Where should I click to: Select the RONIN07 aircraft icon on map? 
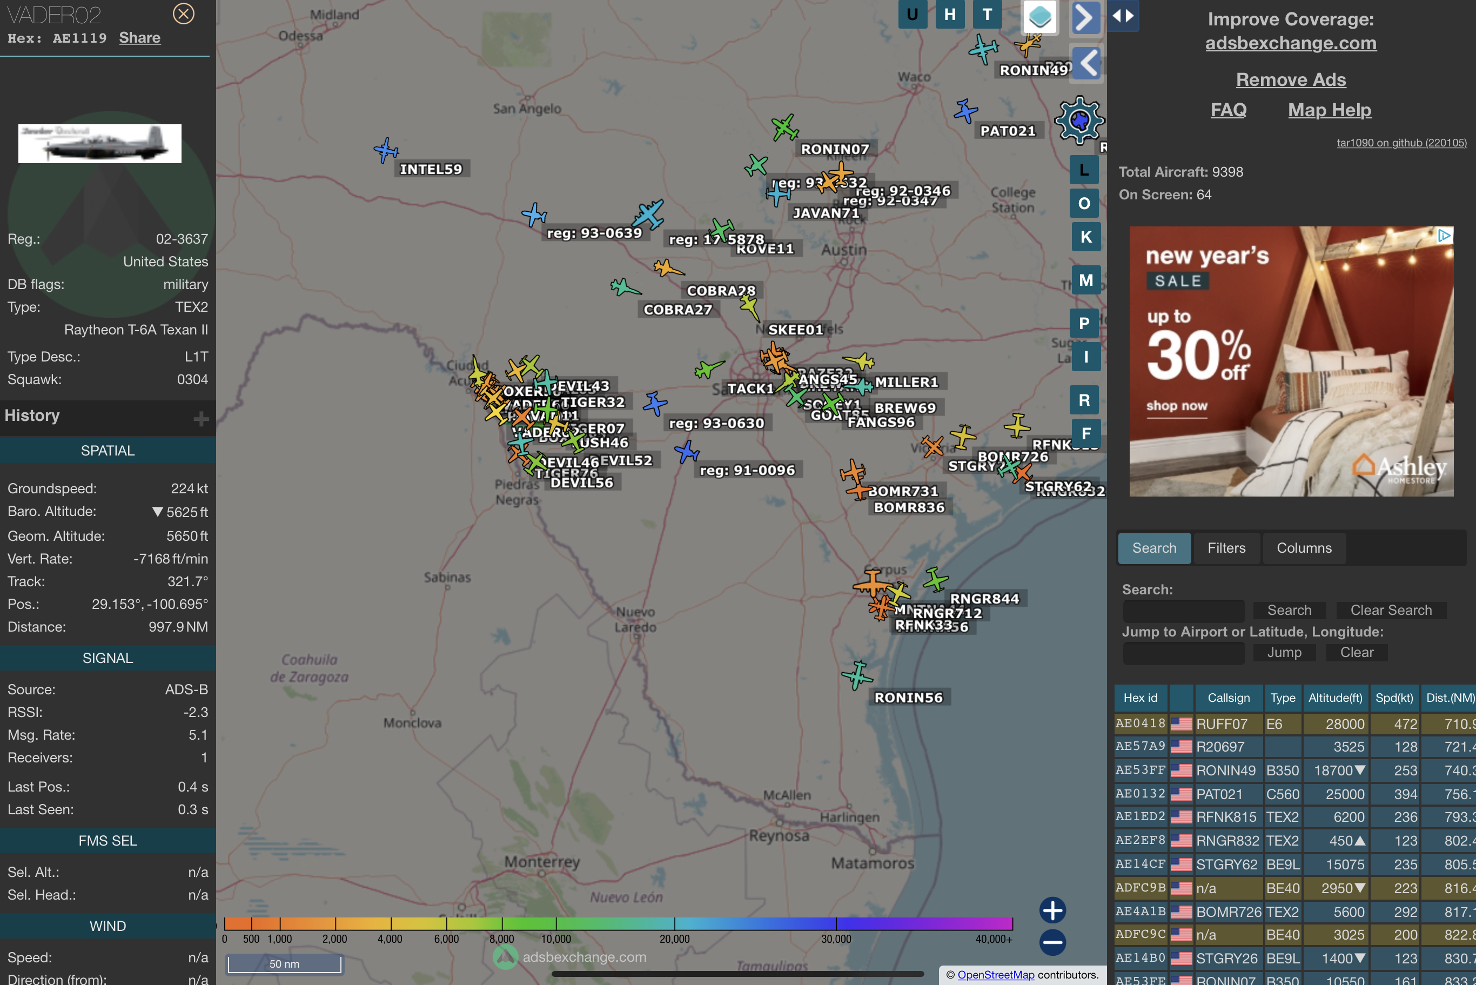784,128
